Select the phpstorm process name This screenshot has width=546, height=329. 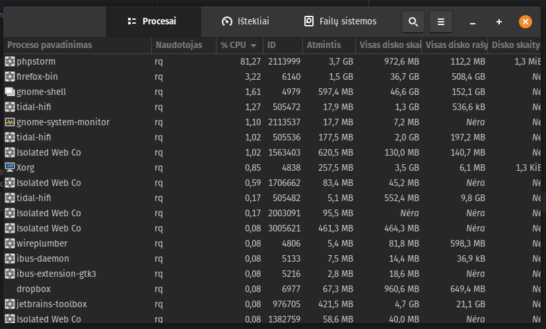[x=36, y=62]
